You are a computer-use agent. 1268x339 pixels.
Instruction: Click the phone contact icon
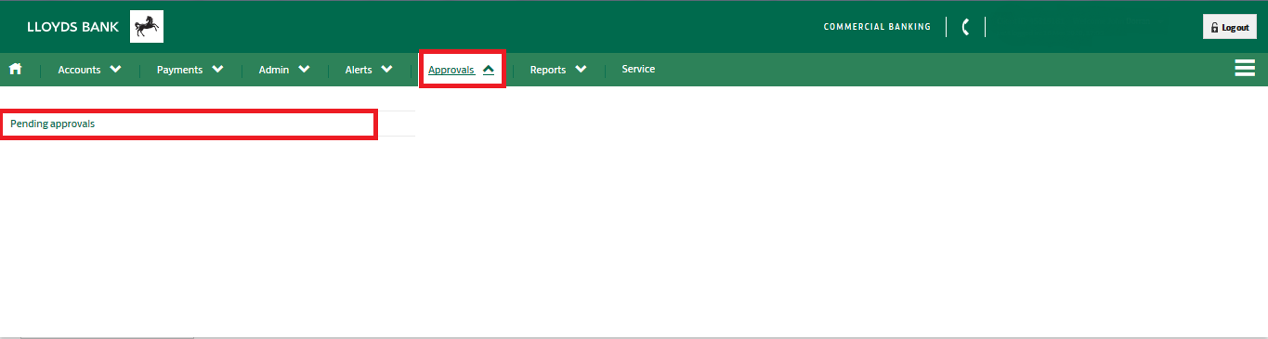pyautogui.click(x=966, y=27)
